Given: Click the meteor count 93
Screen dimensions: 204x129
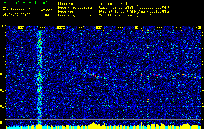Looking at the screenshot, I should [47, 15].
